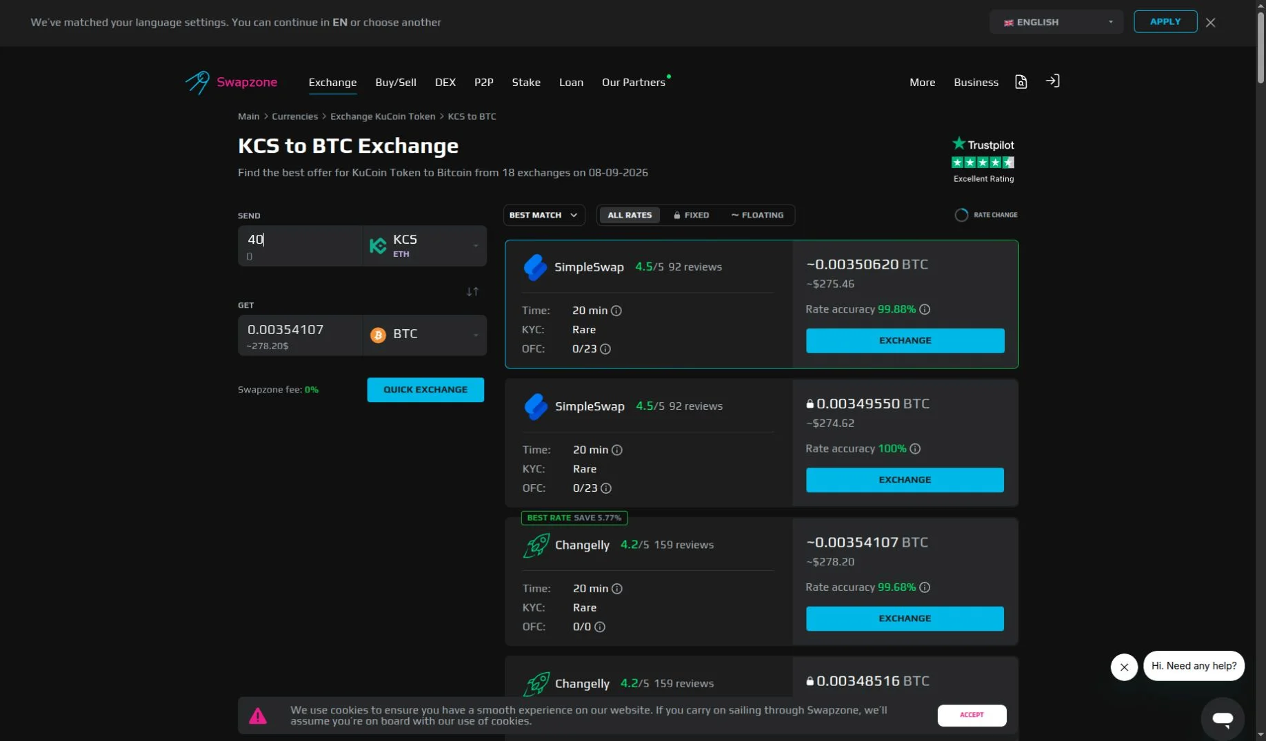1266x741 pixels.
Task: Open Exchange KuCoin Token breadcrumb
Action: click(x=383, y=116)
